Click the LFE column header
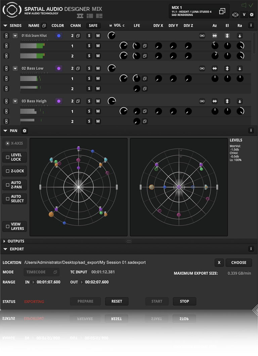 (137, 26)
